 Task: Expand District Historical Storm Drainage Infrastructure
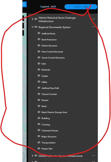coord(33,19)
